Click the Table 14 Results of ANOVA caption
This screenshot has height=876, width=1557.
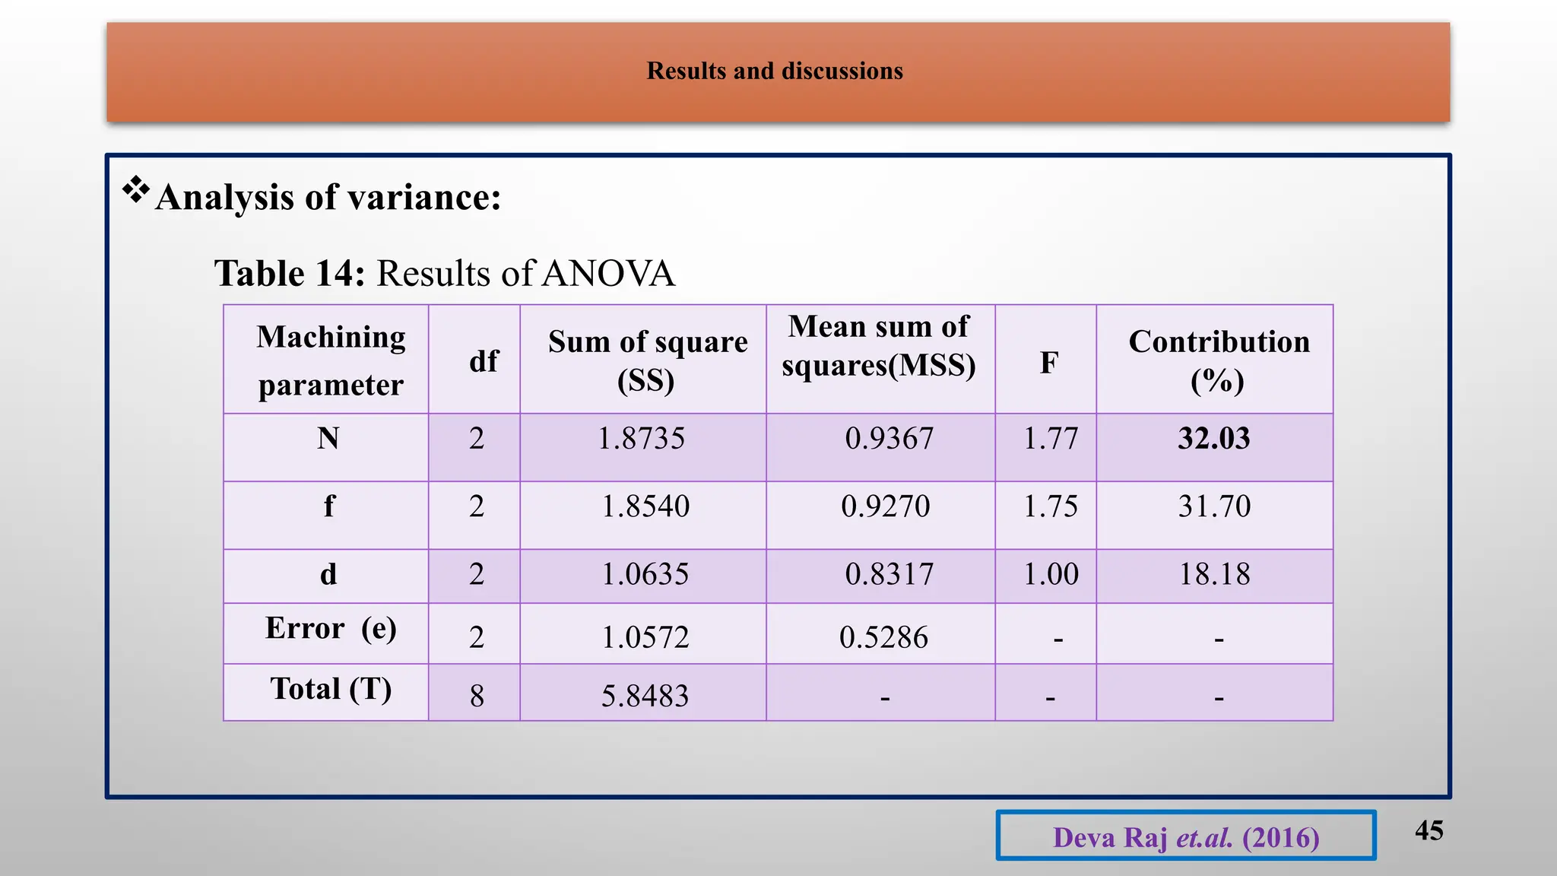(x=444, y=274)
